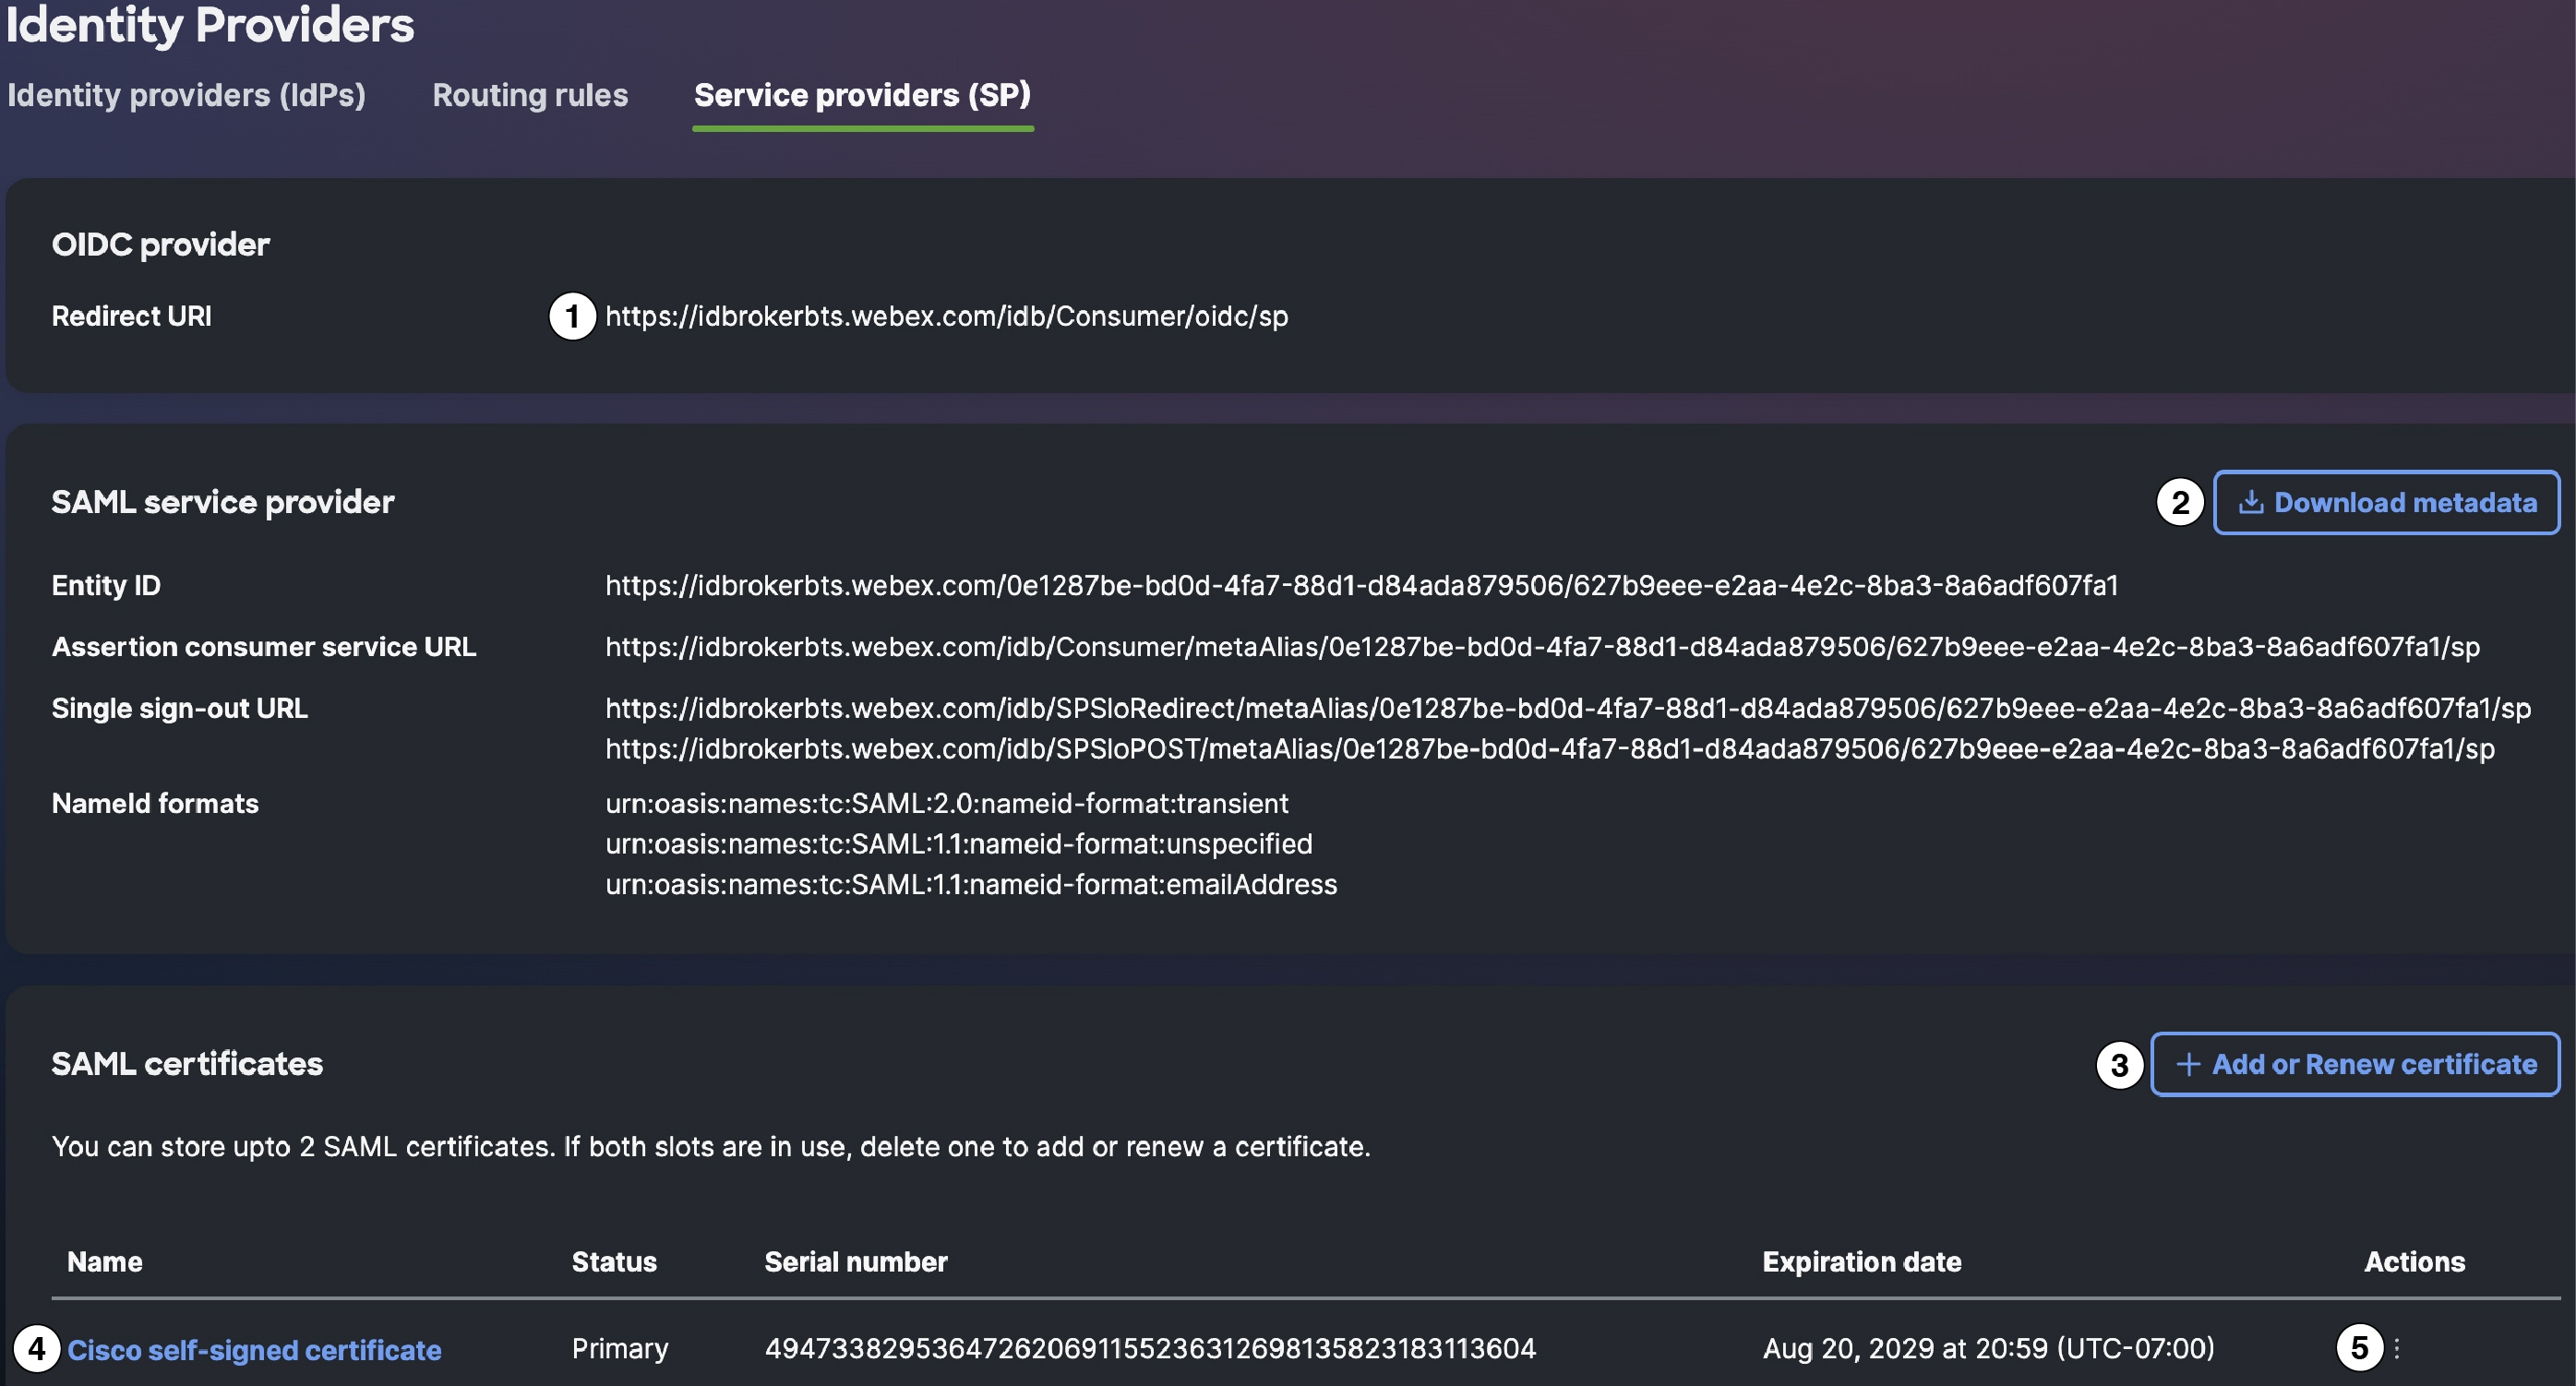Image resolution: width=2576 pixels, height=1386 pixels.
Task: Click the plus icon on Add or Renew certificate
Action: [x=2188, y=1064]
